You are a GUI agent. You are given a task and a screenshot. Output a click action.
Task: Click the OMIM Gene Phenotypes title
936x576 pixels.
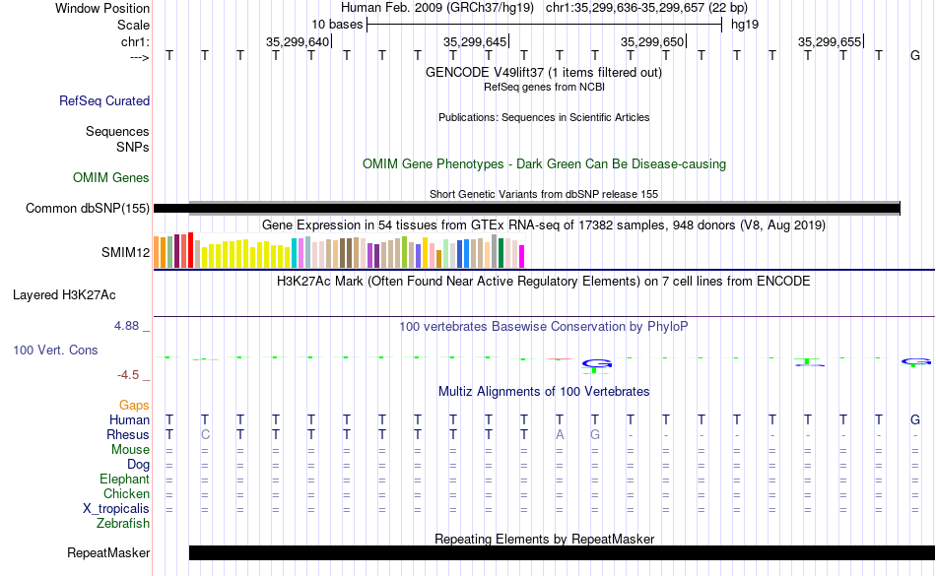click(544, 164)
